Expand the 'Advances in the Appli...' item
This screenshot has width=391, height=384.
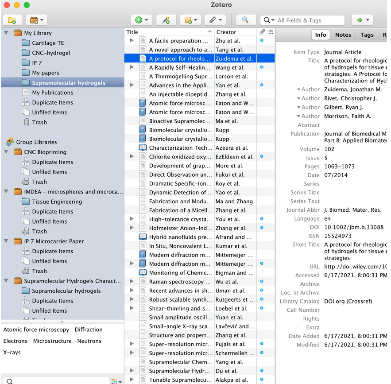(132, 85)
